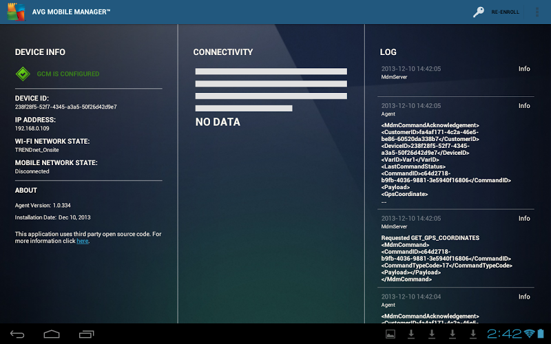Tap the LOG heading
The height and width of the screenshot is (344, 551).
[x=388, y=52]
